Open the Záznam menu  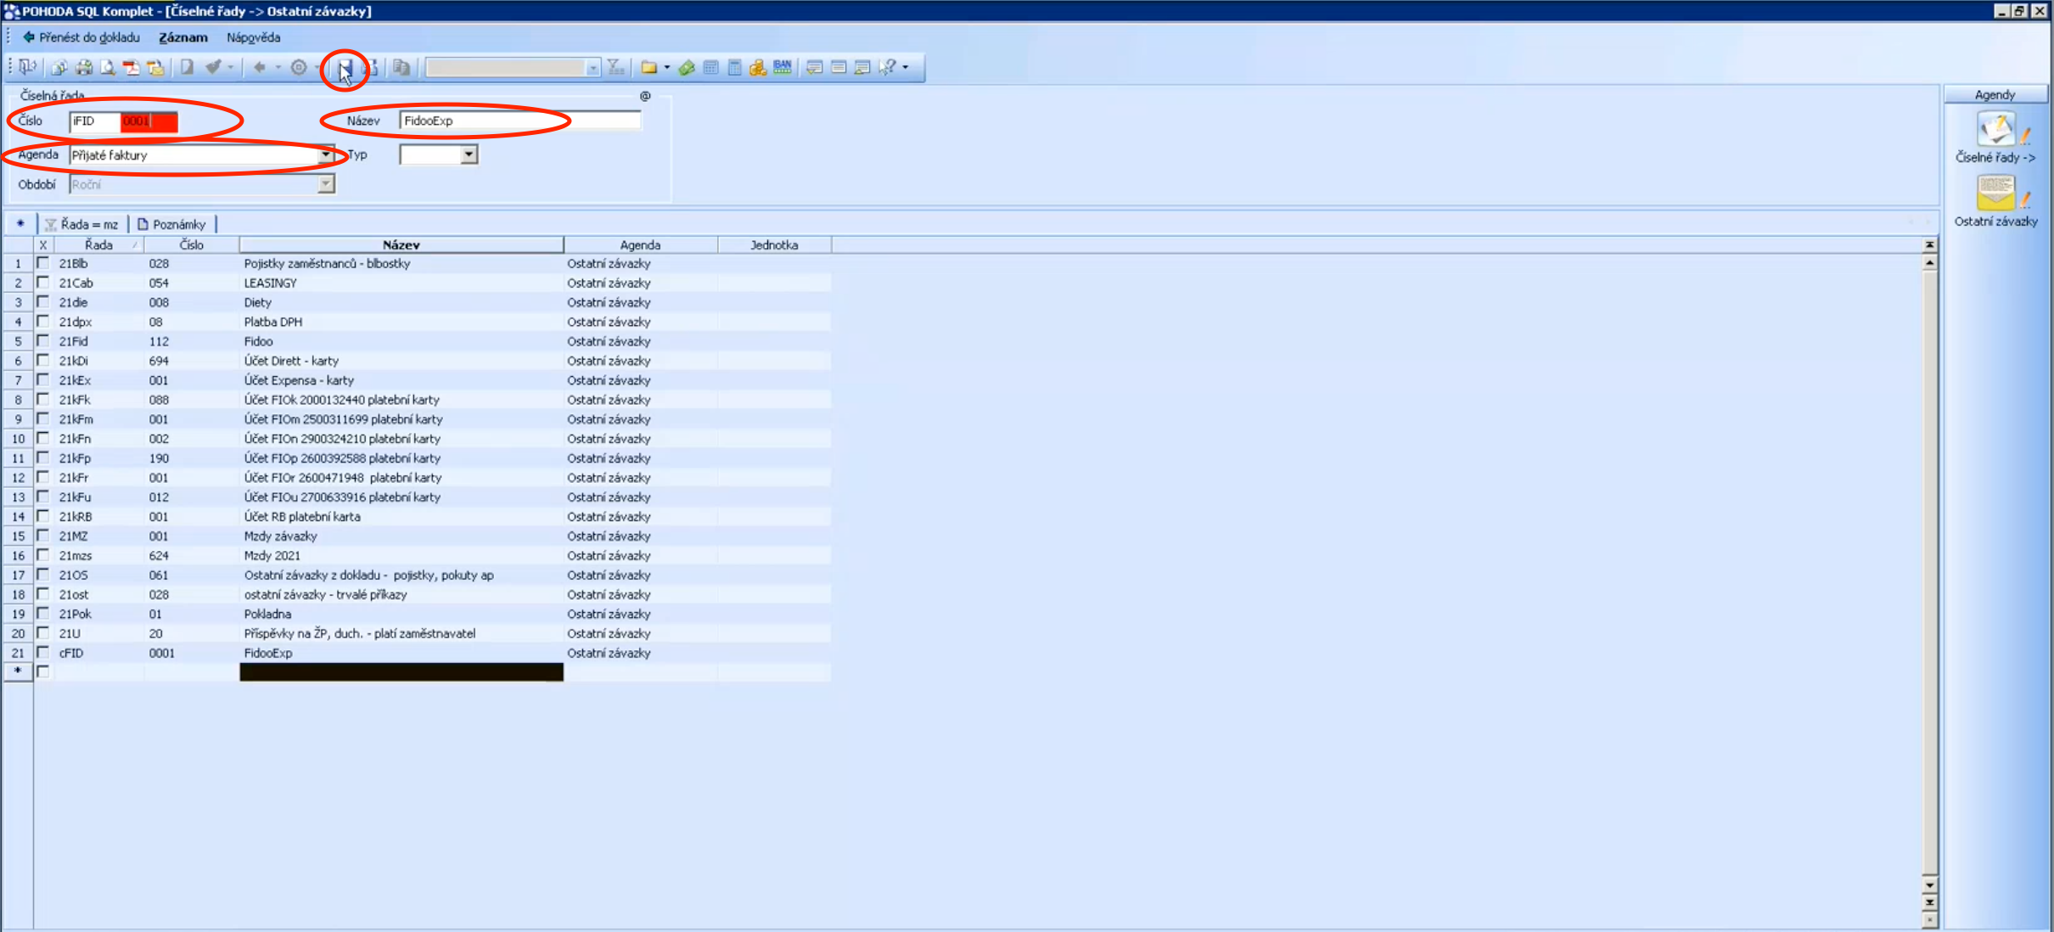(183, 37)
